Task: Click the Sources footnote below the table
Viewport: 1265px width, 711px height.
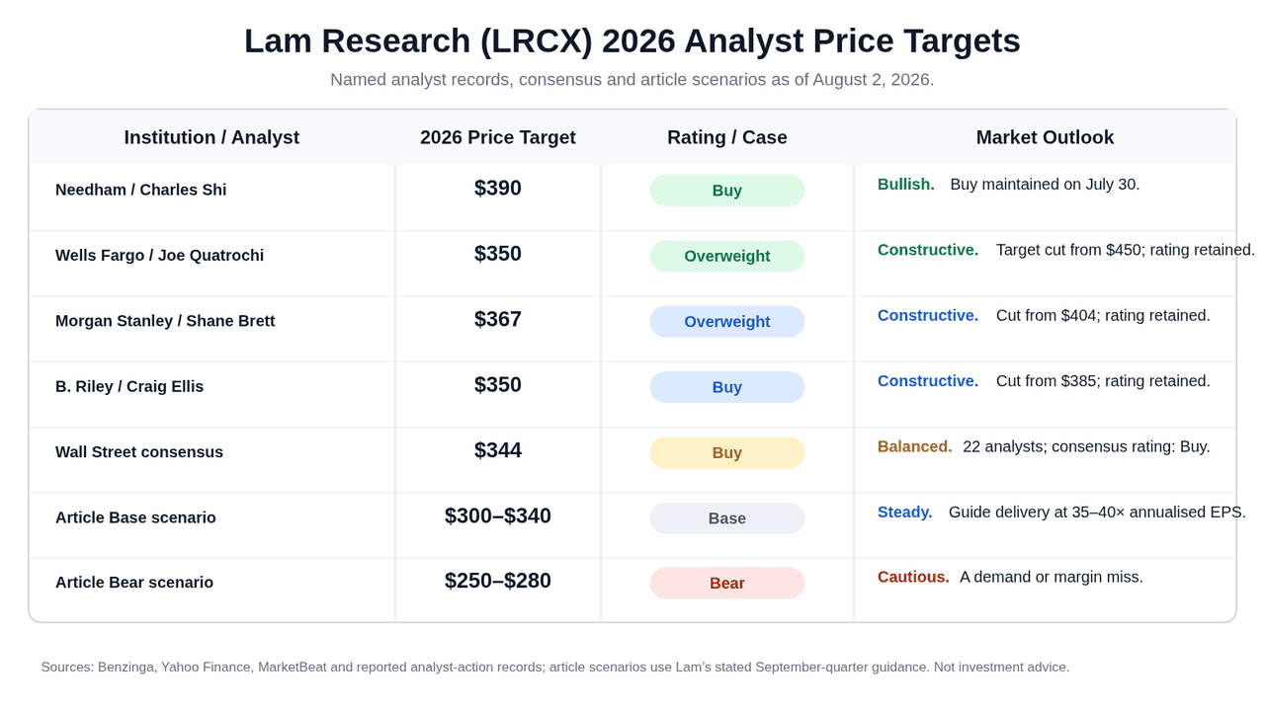Action: tap(555, 668)
